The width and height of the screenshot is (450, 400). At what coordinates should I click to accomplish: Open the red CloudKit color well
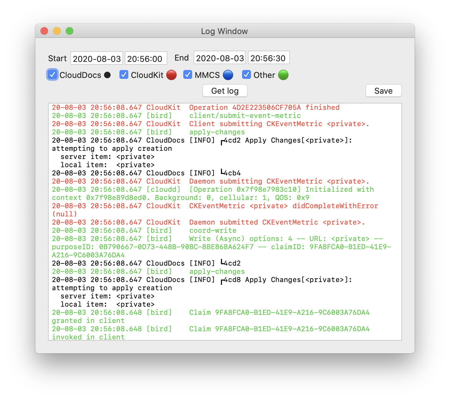pyautogui.click(x=171, y=75)
